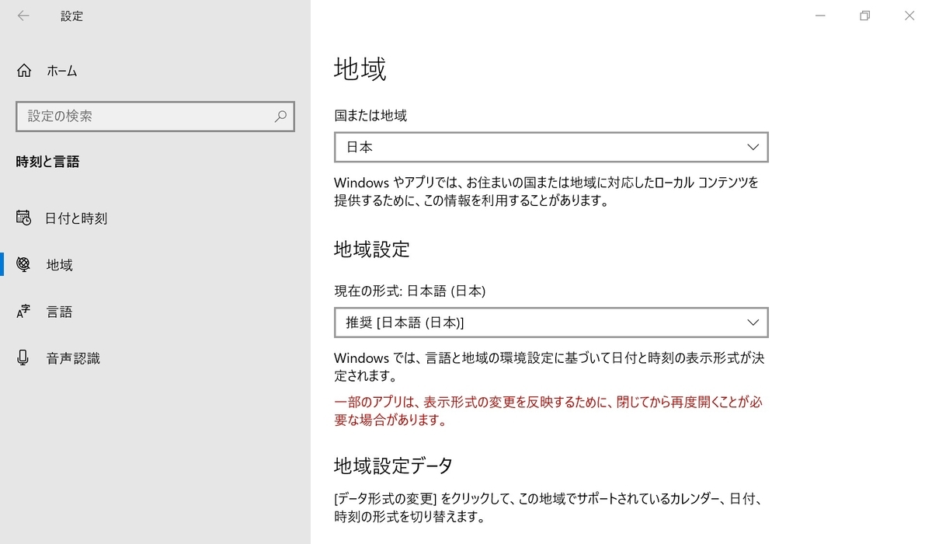Viewport: 932px width, 544px height.
Task: Click the microphone icon beside 音声認識
Action: pyautogui.click(x=23, y=357)
